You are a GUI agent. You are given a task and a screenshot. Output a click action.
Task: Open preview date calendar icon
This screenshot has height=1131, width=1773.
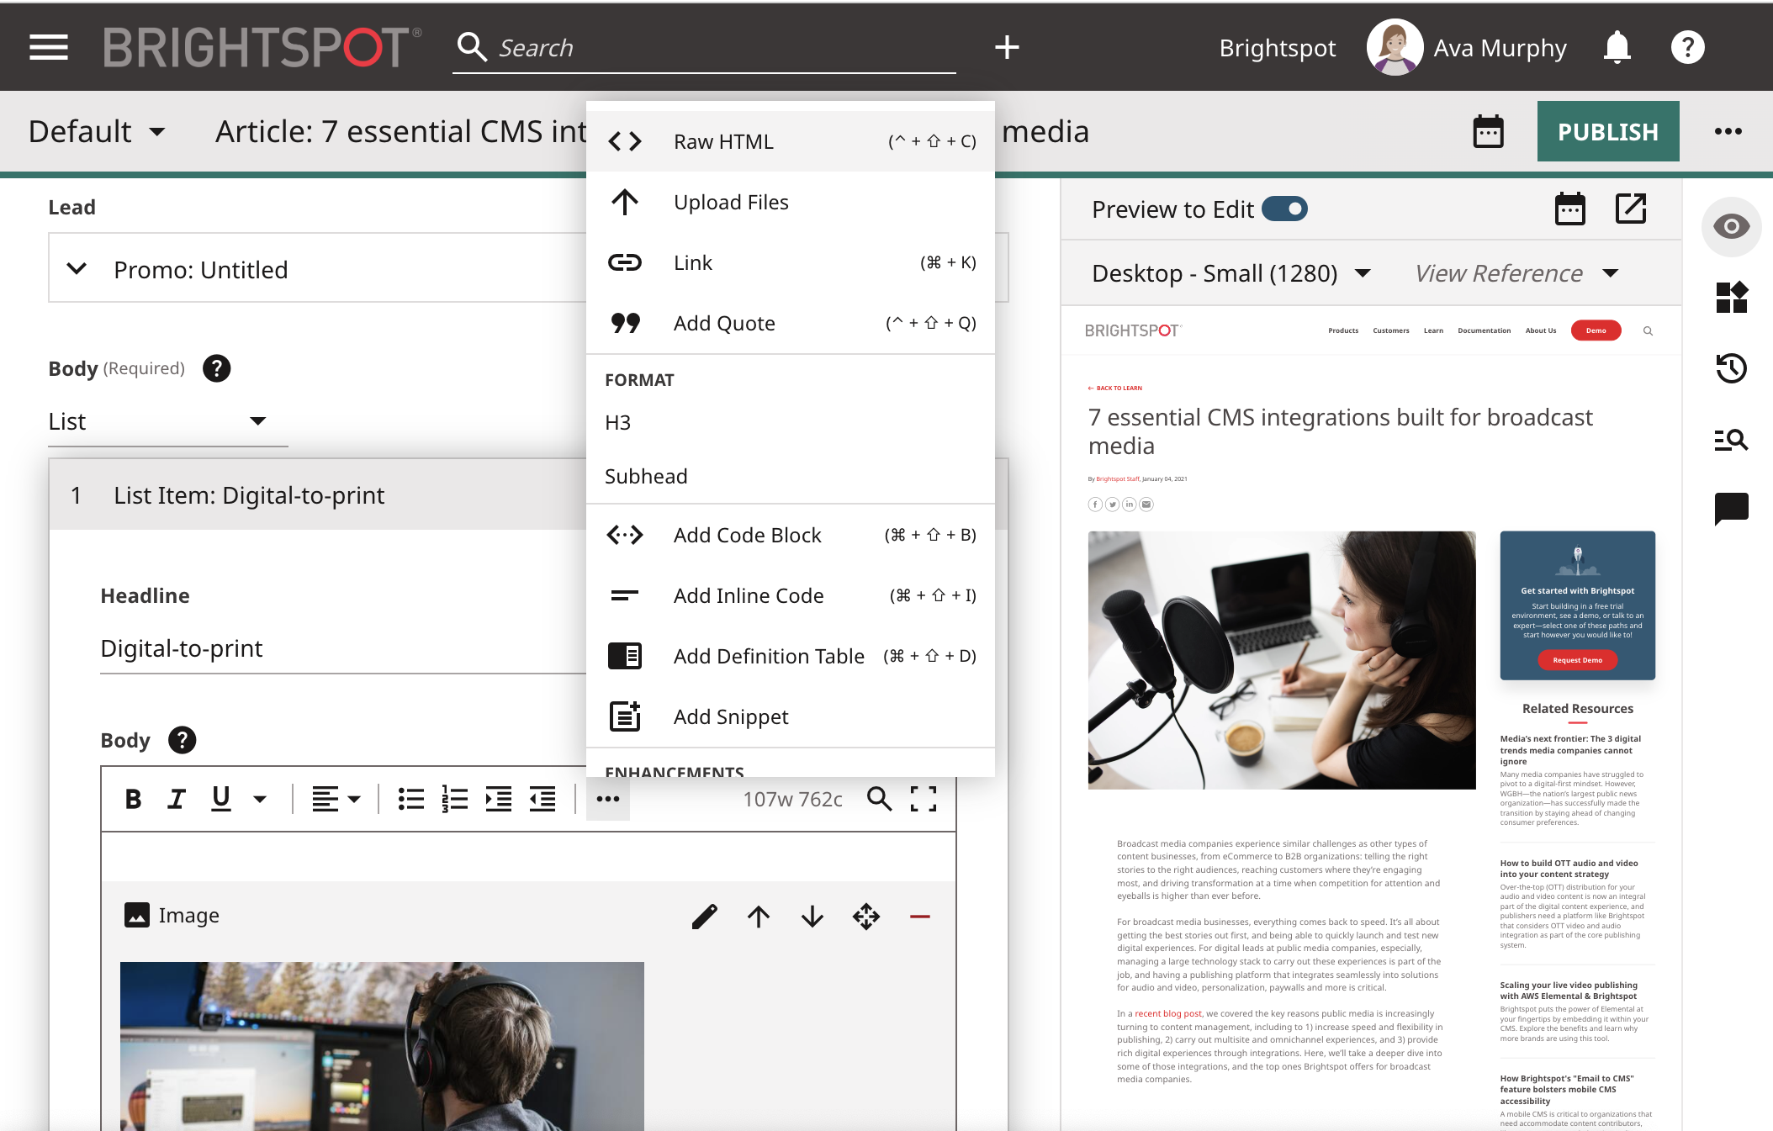pyautogui.click(x=1569, y=209)
